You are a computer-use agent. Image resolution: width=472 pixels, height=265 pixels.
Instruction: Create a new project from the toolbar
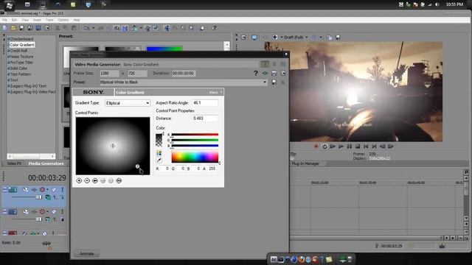[5, 28]
